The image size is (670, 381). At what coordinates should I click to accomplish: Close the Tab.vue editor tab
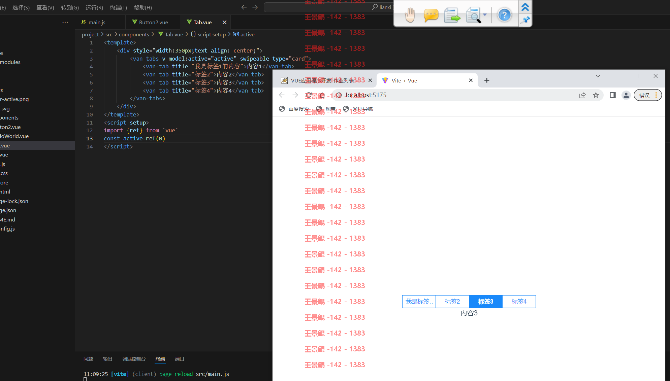pos(224,22)
